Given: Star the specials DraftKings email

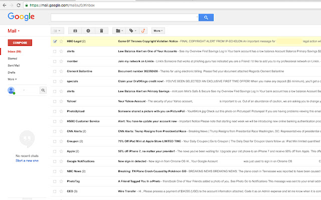Looking at the screenshot, I should pos(61,81).
